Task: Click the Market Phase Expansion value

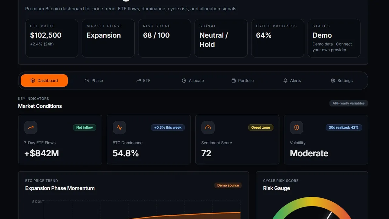Action: [x=104, y=35]
